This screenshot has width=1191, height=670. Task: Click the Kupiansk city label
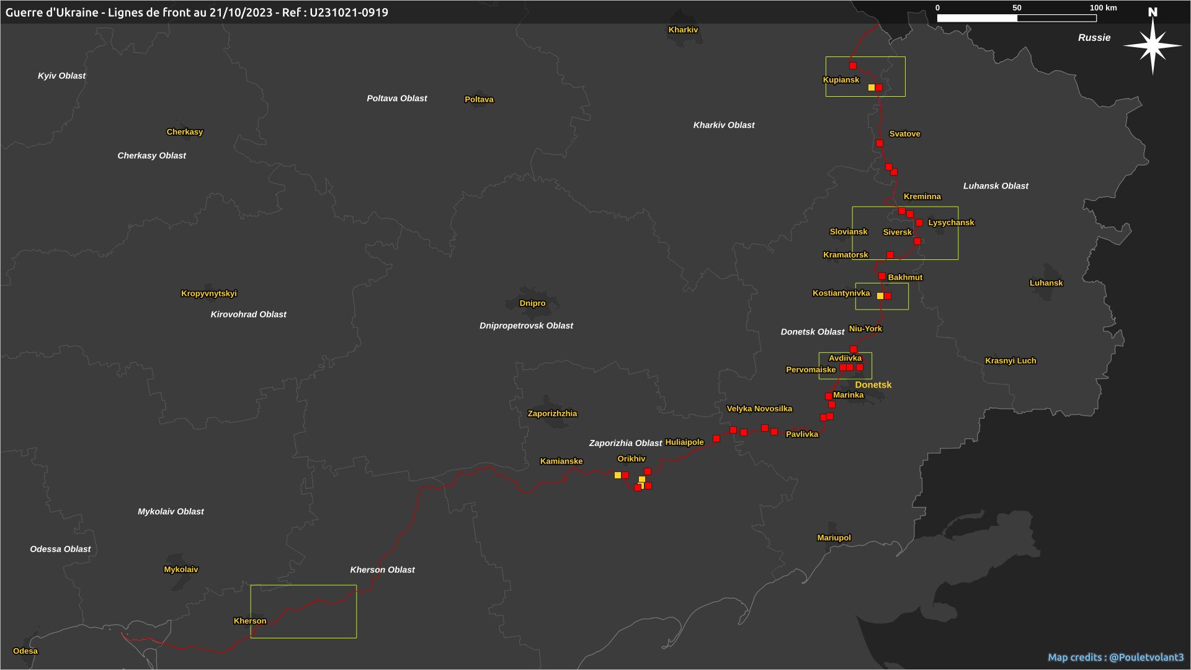pos(841,79)
